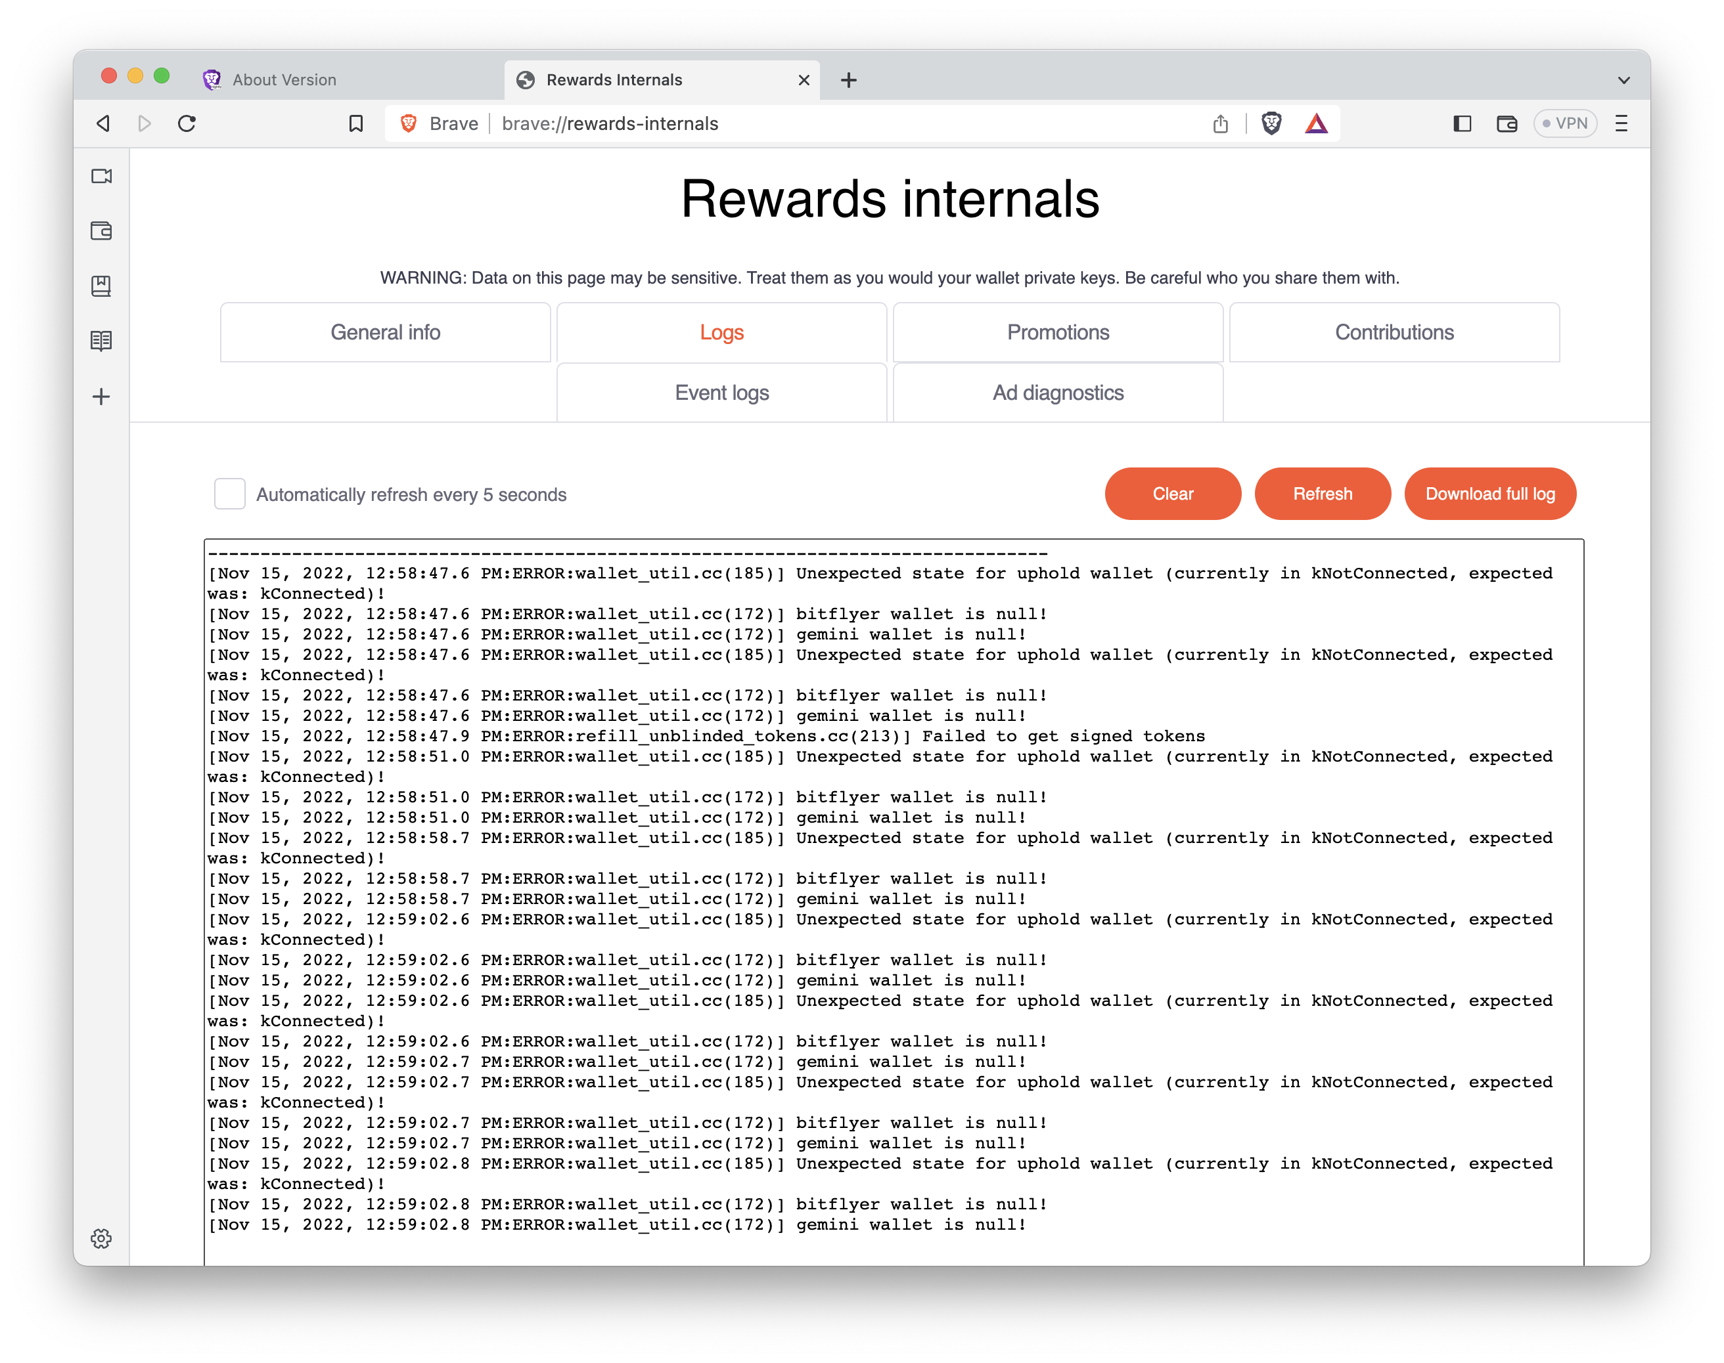Click the Download full log button
This screenshot has height=1363, width=1724.
1490,493
